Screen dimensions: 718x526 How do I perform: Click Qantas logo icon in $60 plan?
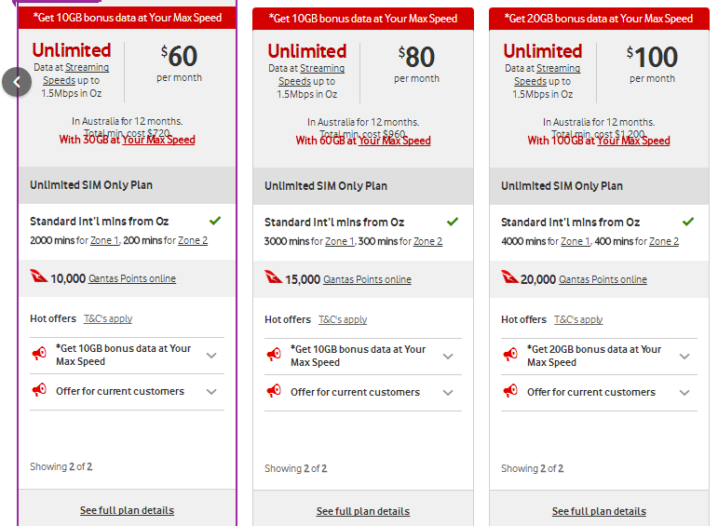point(39,276)
